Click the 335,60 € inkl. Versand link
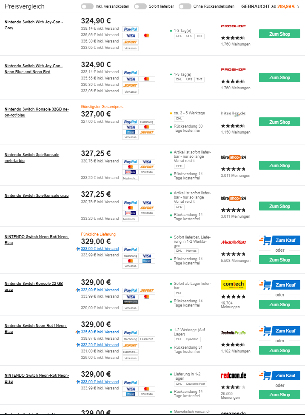 (100, 332)
